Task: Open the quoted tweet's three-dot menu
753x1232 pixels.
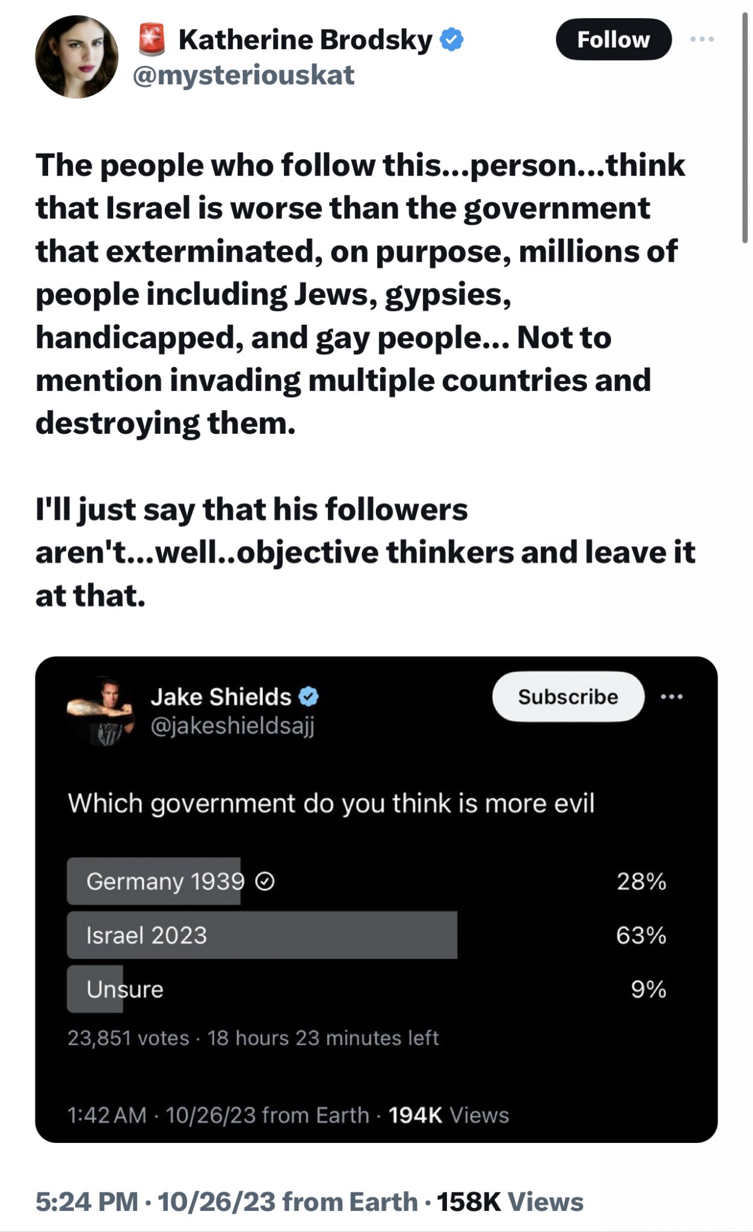Action: click(671, 697)
